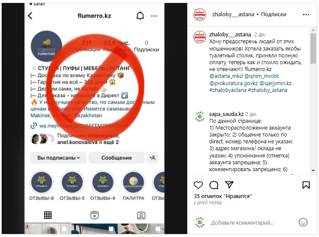The height and width of the screenshot is (237, 319).
Task: Click the scrollbar down arrow in comments
Action: (x=313, y=171)
